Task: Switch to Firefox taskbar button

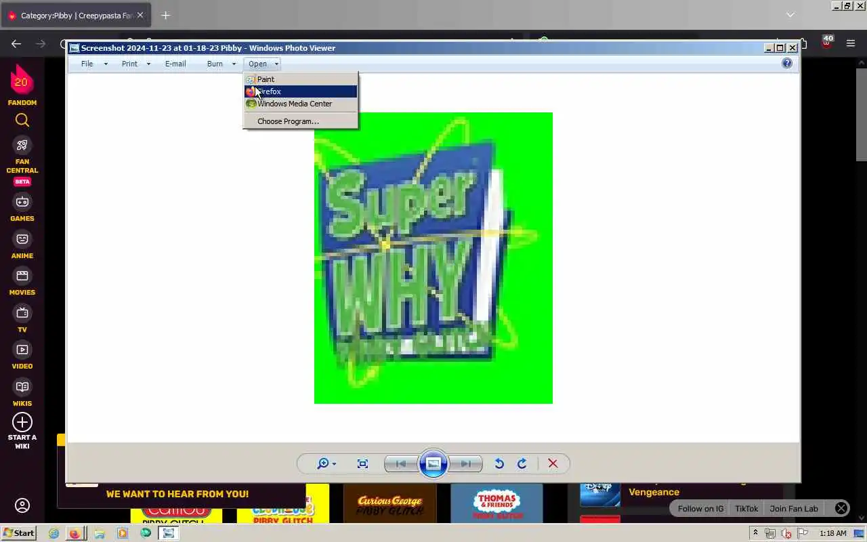Action: click(75, 533)
